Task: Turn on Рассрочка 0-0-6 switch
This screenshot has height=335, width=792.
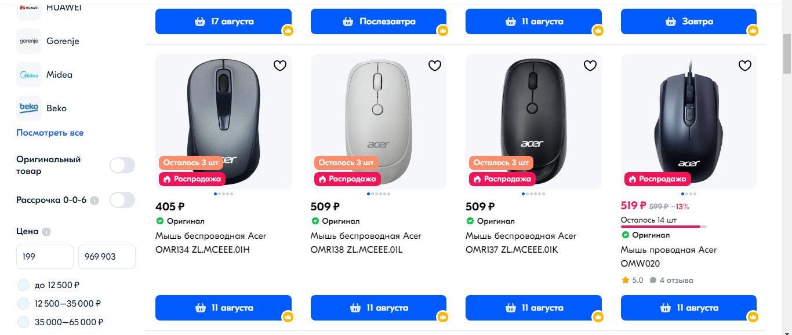Action: [x=122, y=201]
